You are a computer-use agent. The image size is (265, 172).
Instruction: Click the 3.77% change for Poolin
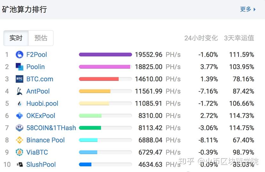coord(209,67)
